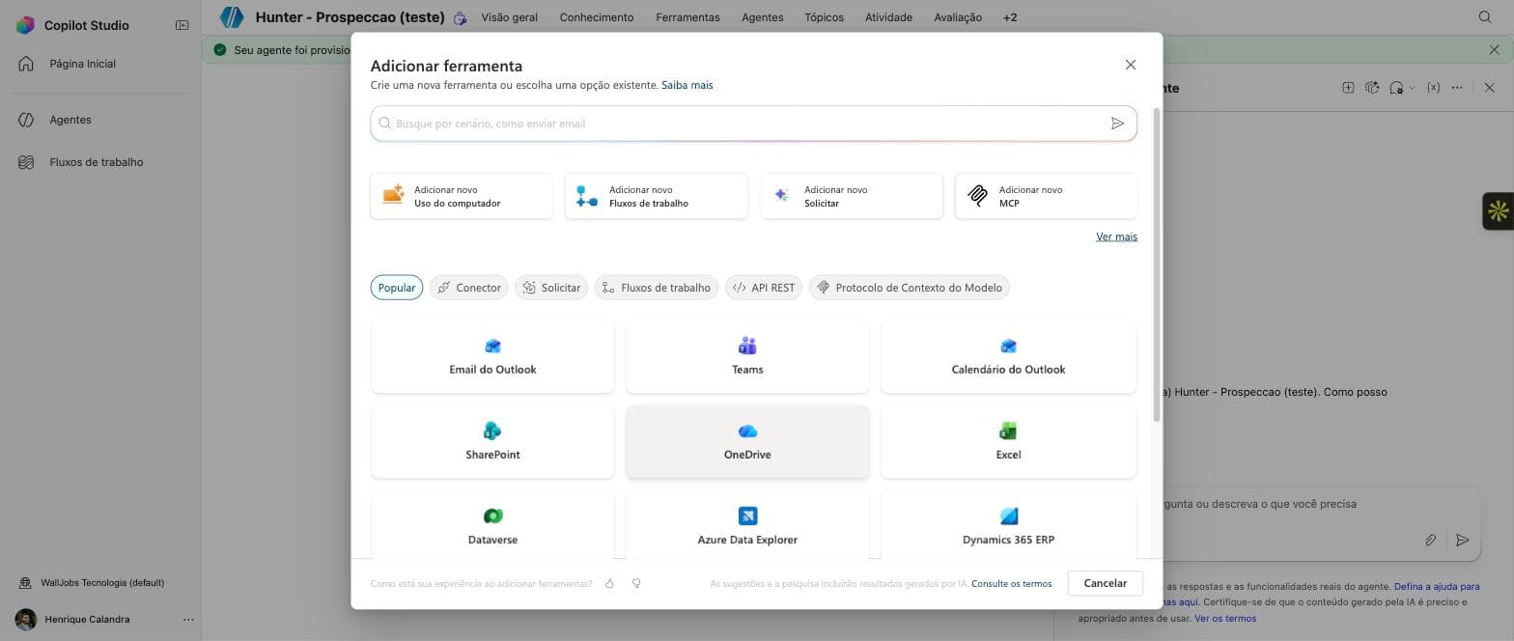Click the thumbs down feedback icon
Image resolution: width=1514 pixels, height=641 pixels.
click(636, 583)
